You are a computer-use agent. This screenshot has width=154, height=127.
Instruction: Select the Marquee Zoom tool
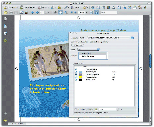pos(66,13)
